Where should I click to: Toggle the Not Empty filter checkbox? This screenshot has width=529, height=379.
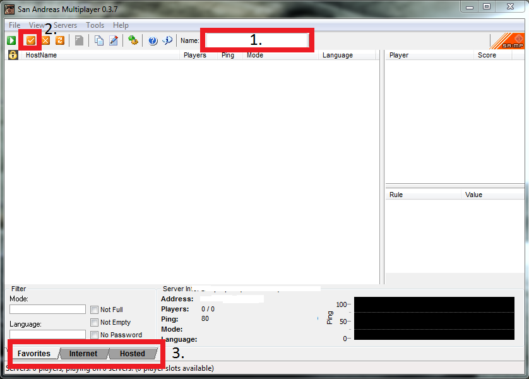pos(95,322)
